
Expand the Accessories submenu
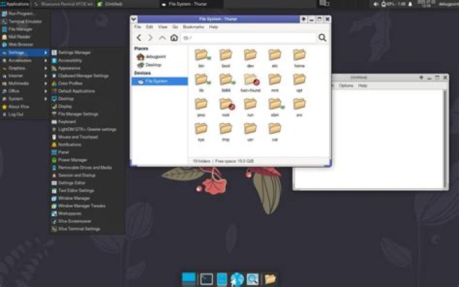coord(19,60)
